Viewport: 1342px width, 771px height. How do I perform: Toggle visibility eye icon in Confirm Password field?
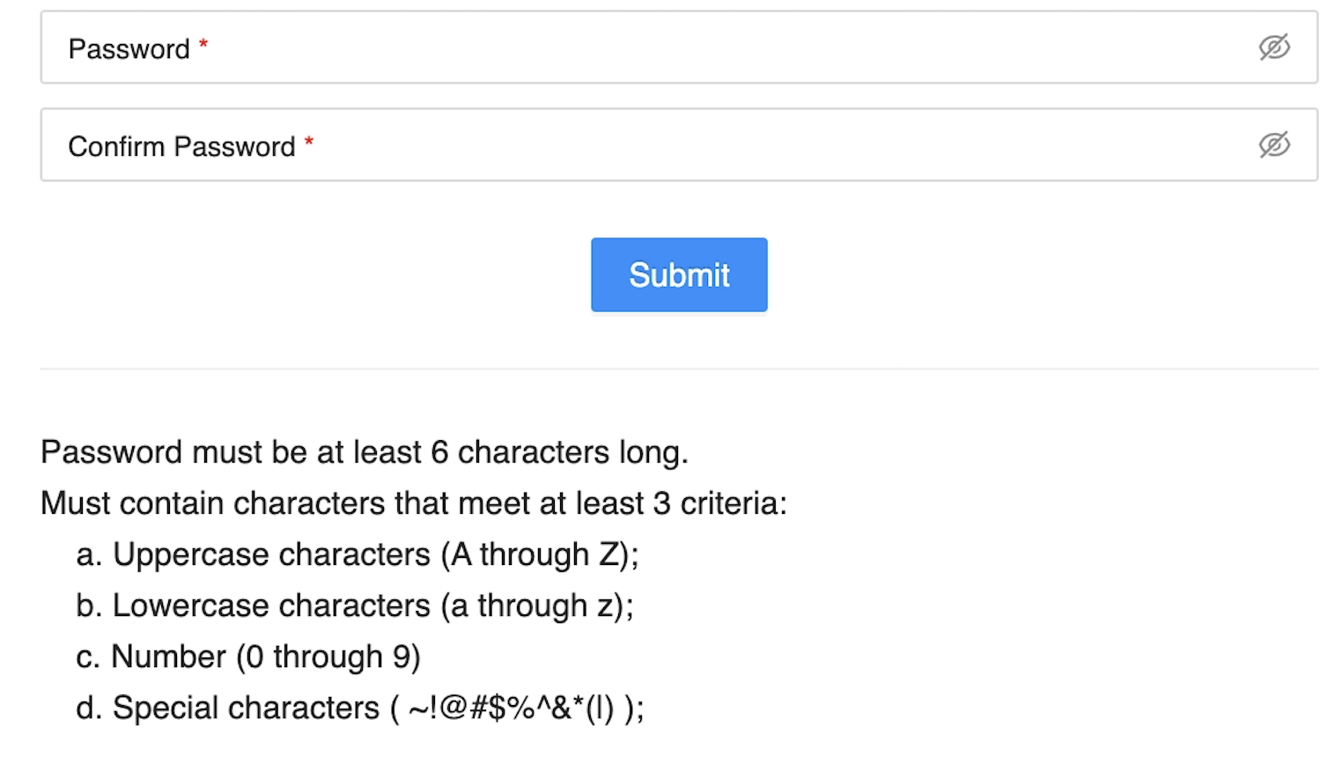[1274, 145]
